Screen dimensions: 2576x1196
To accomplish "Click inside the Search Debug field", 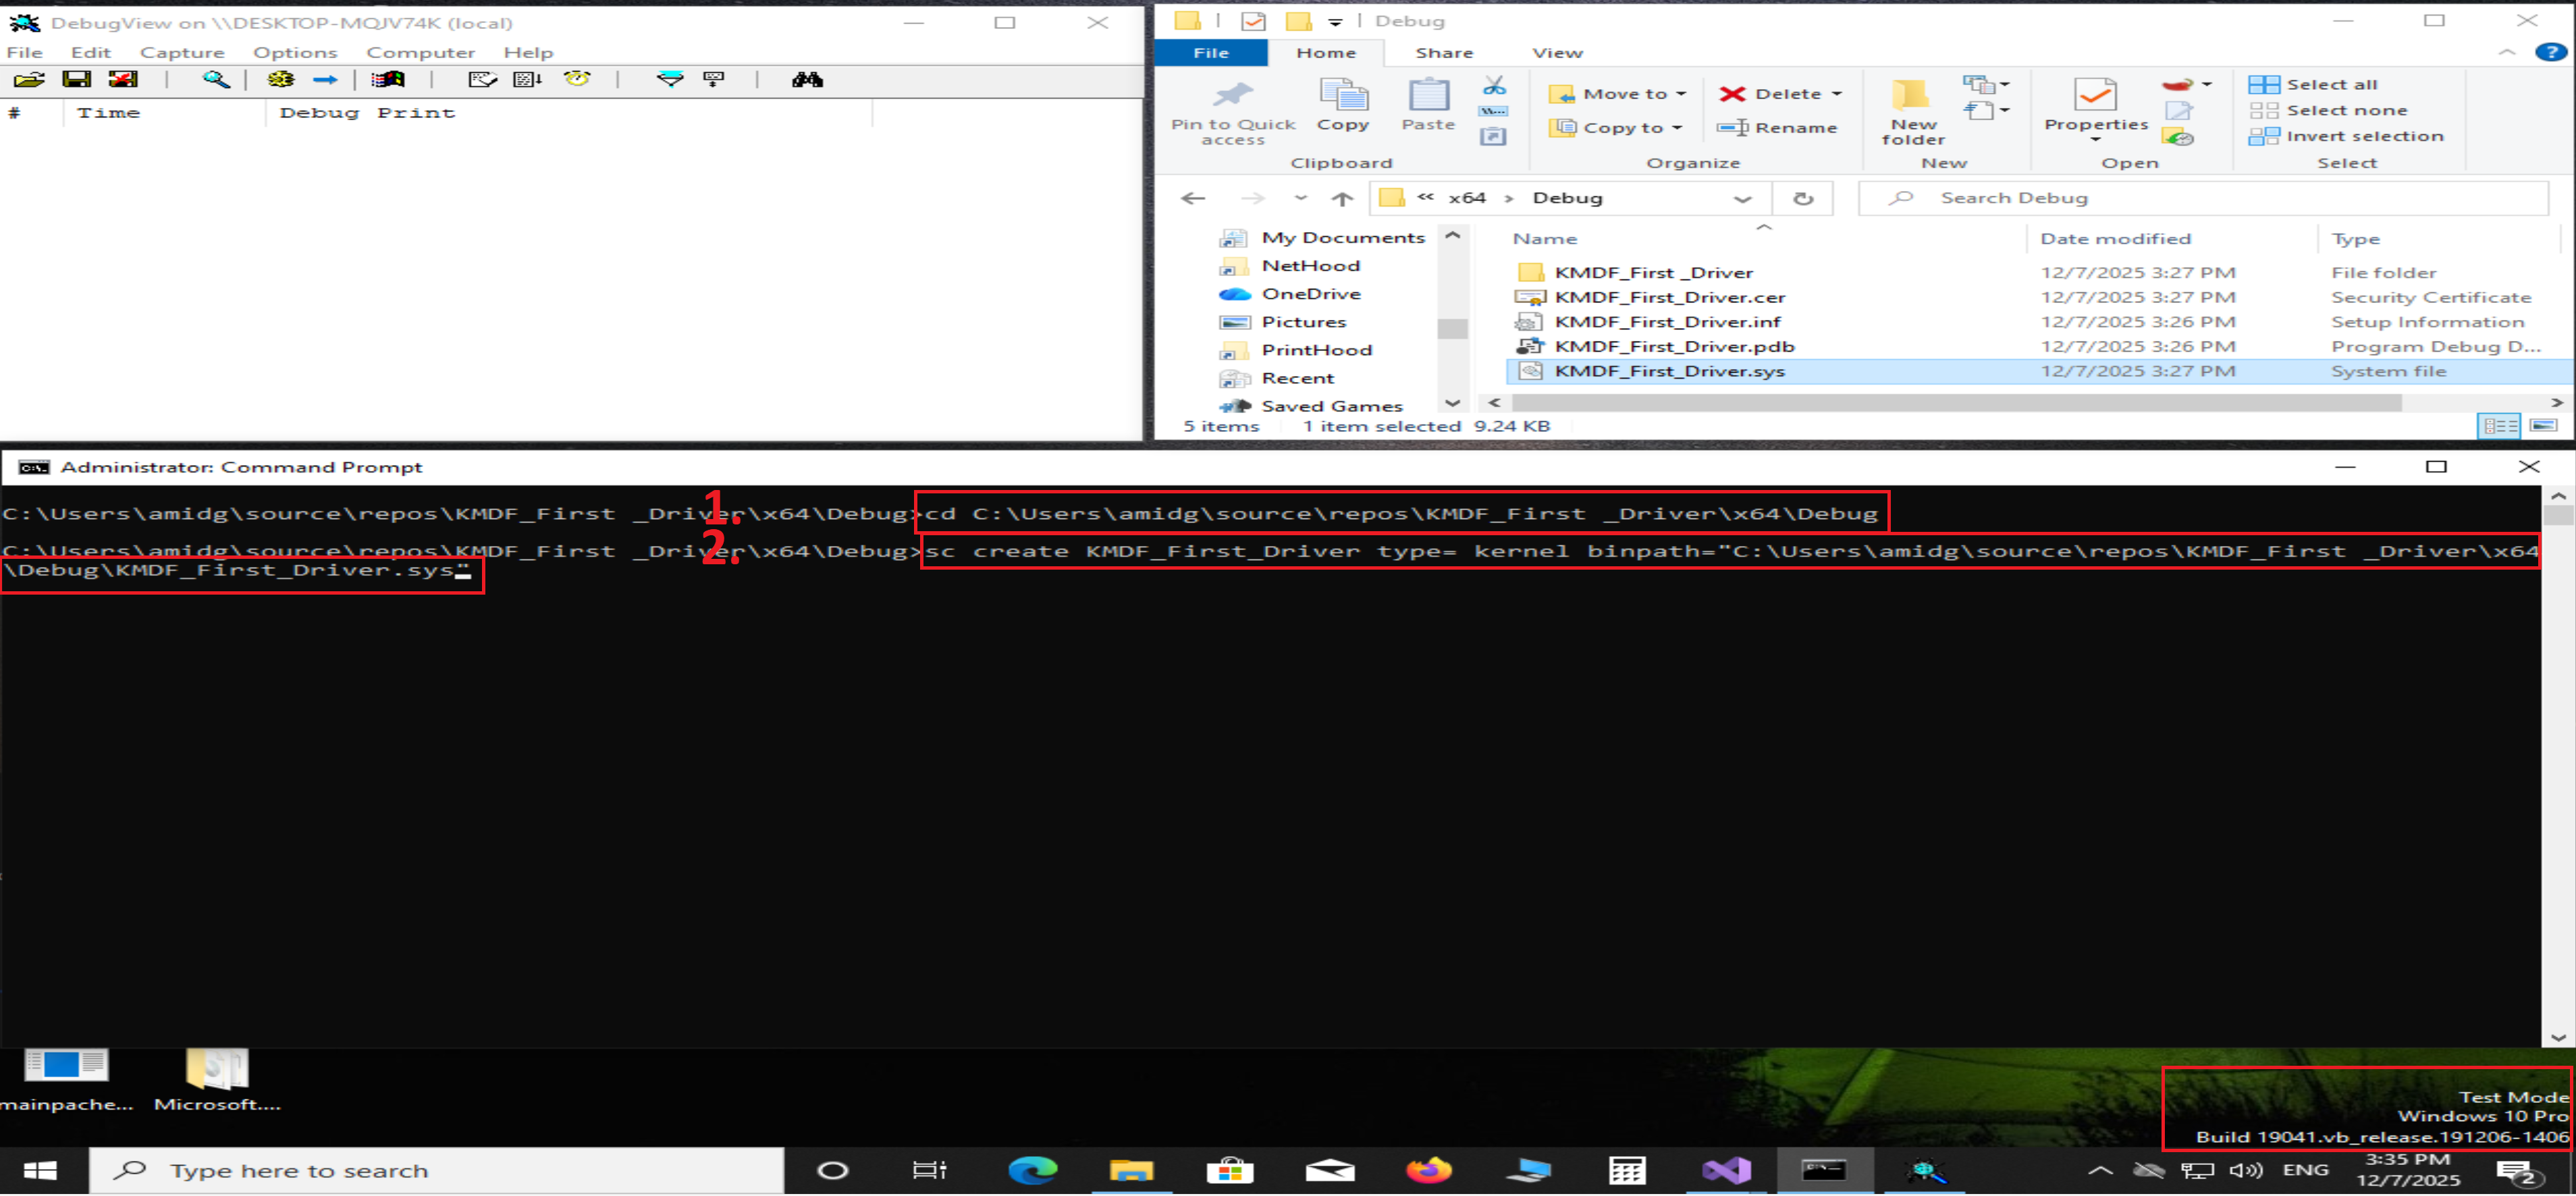I will coord(2200,198).
